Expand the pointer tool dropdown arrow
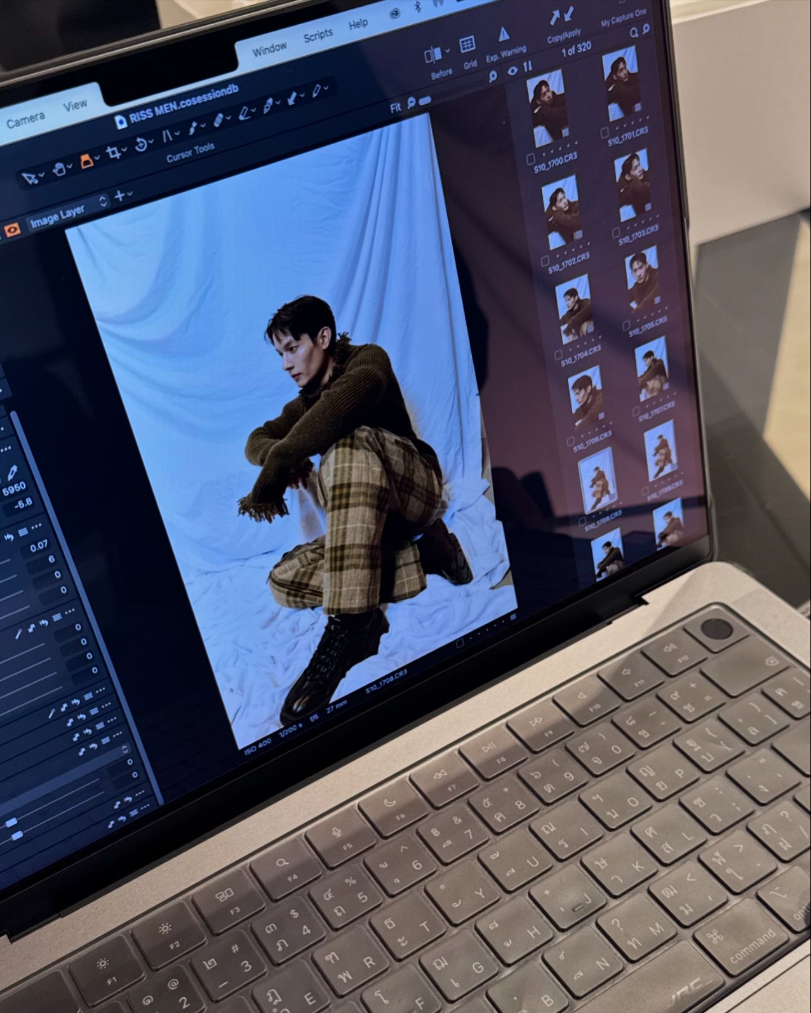The height and width of the screenshot is (1013, 811). click(x=43, y=176)
